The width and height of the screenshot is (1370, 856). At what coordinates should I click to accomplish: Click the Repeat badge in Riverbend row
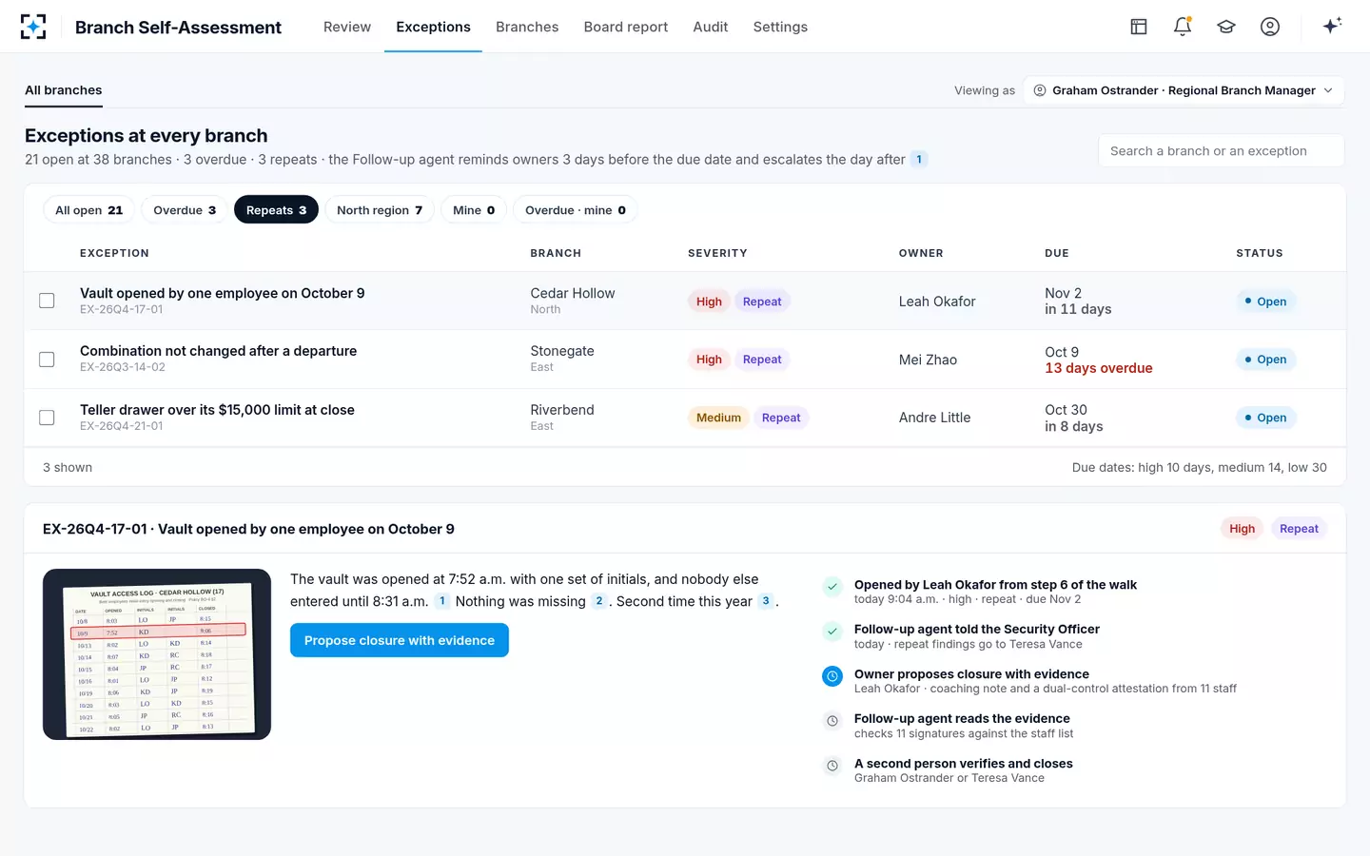coord(781,418)
